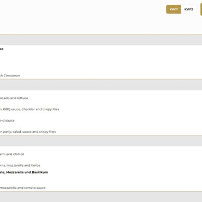Switch to the KW12 week tab
The image size is (202, 202).
pyautogui.click(x=189, y=9)
